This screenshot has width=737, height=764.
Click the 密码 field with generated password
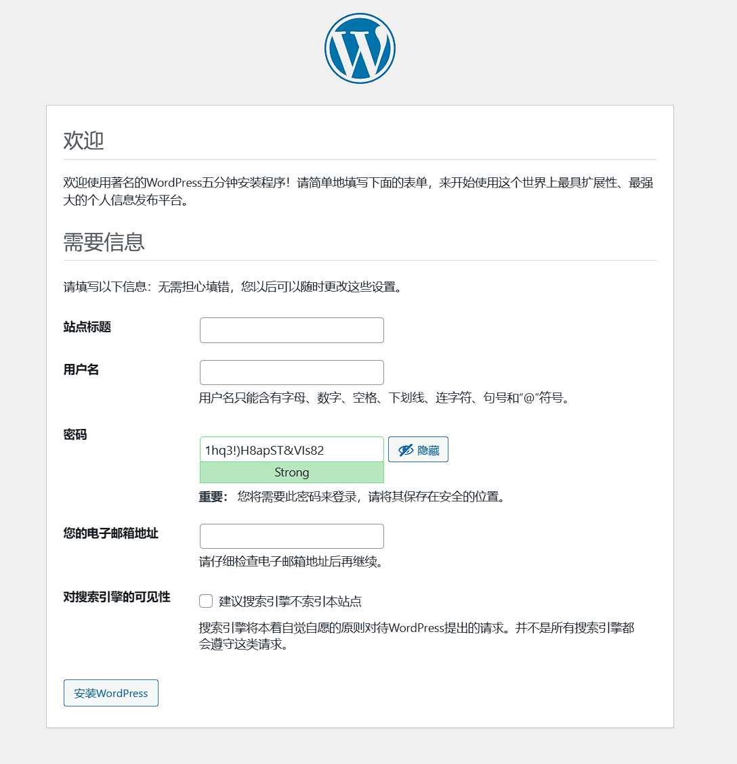pos(292,449)
